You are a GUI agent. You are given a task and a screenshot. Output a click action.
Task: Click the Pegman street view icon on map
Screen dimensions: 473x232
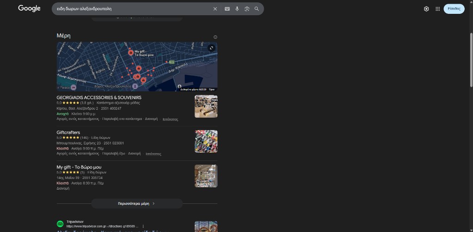[180, 86]
